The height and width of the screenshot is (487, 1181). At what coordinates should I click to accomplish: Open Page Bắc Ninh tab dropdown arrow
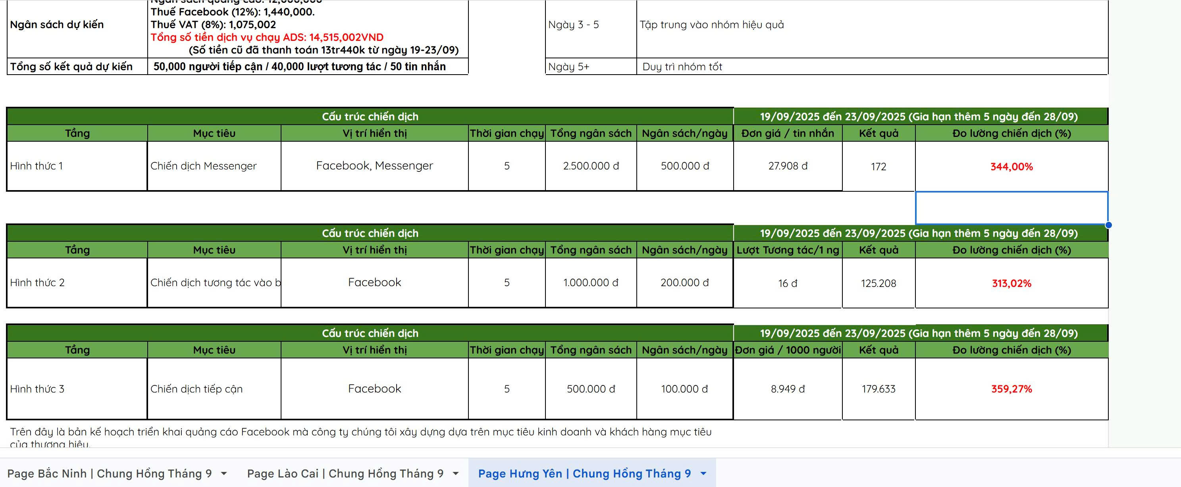(224, 474)
